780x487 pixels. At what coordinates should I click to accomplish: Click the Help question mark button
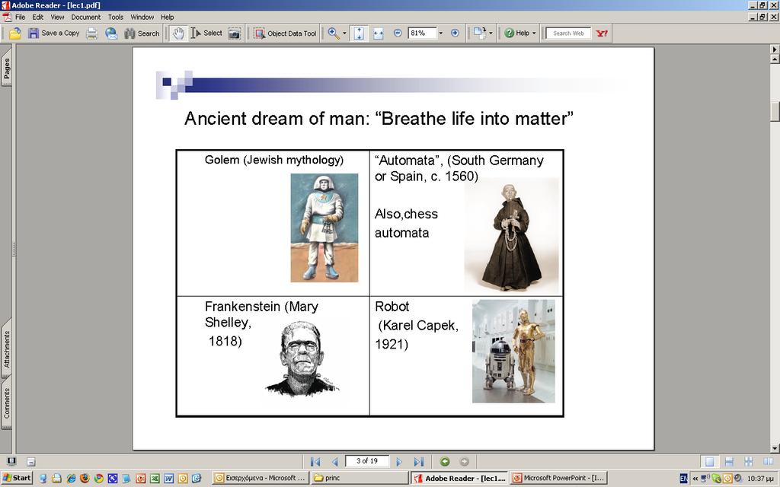(516, 33)
